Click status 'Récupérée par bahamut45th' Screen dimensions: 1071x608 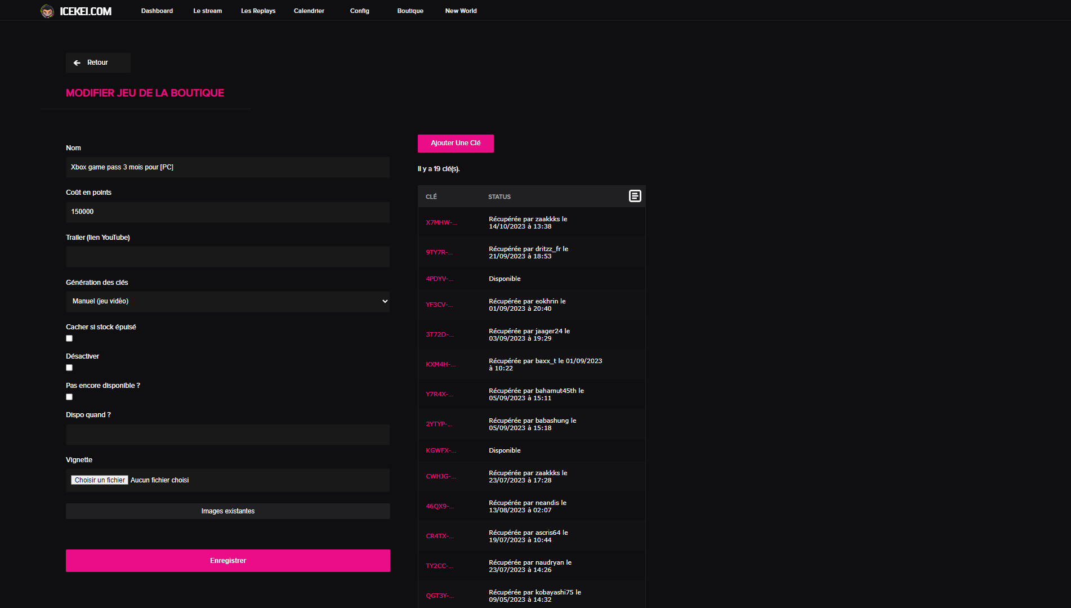(x=536, y=394)
